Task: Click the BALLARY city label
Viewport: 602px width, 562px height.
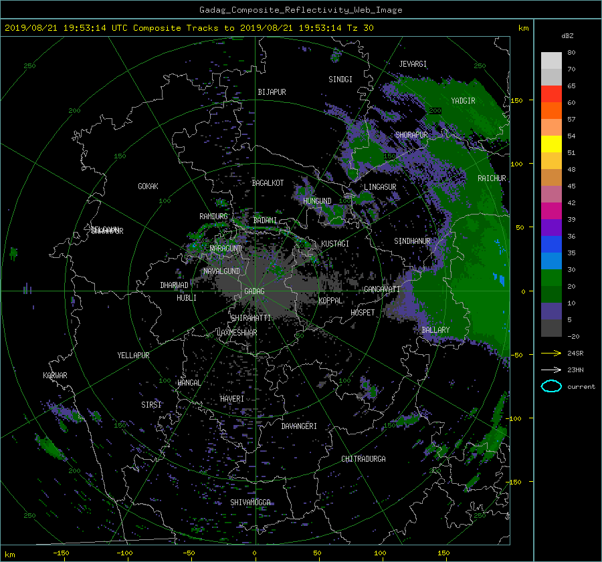Action: [x=435, y=330]
